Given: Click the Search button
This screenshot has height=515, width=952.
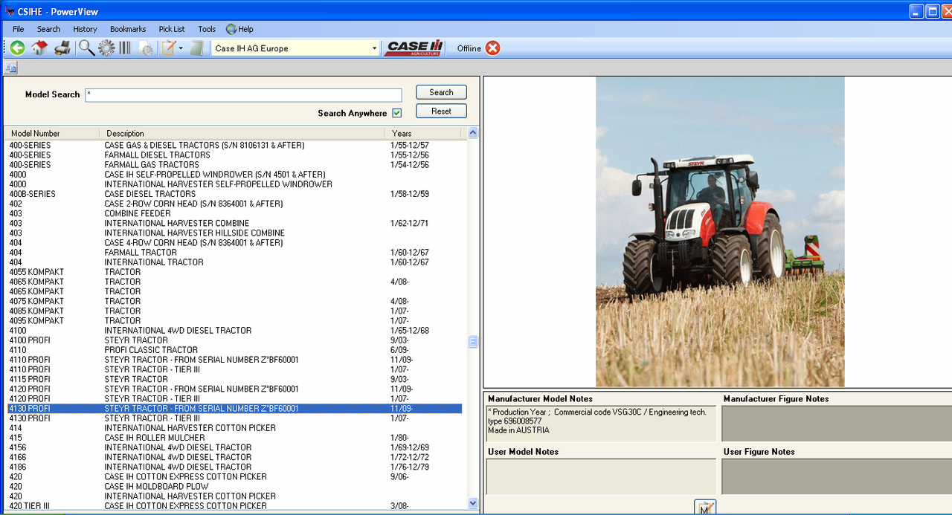Looking at the screenshot, I should 441,92.
